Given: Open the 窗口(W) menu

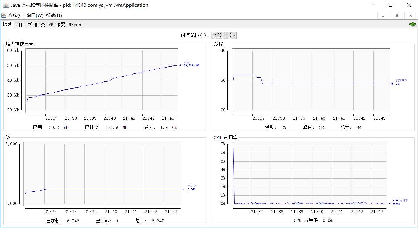Looking at the screenshot, I should 35,15.
